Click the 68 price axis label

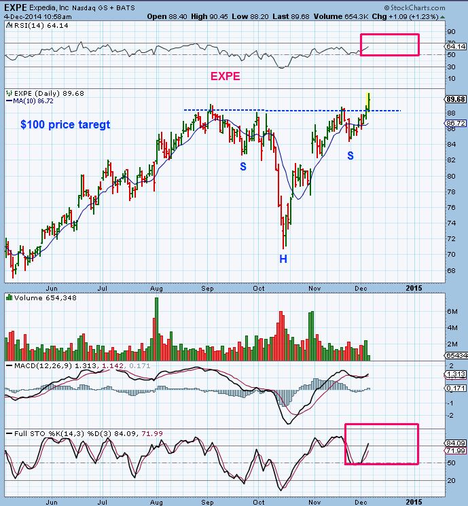point(451,270)
